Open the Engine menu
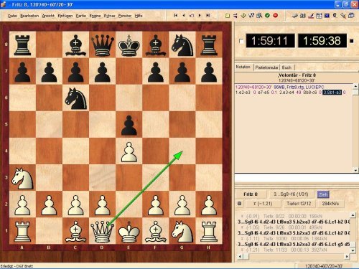The height and width of the screenshot is (269, 359). (95, 16)
